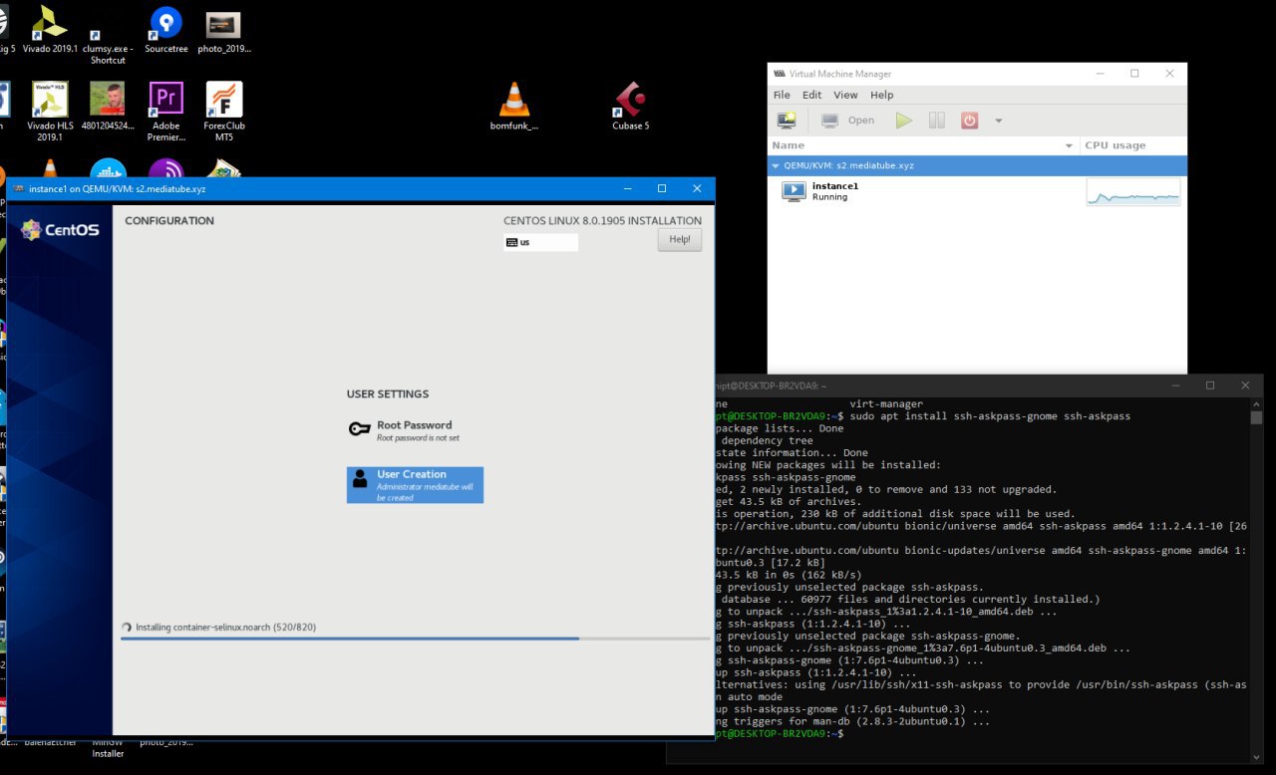Click the User Creation person icon
The width and height of the screenshot is (1276, 775).
(x=360, y=479)
